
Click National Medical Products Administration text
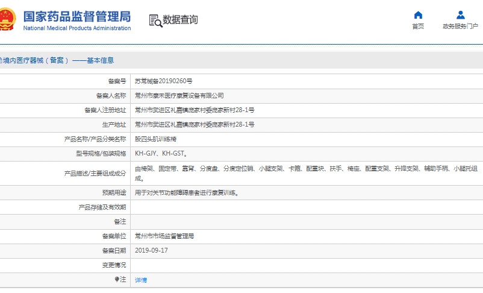tap(77, 28)
